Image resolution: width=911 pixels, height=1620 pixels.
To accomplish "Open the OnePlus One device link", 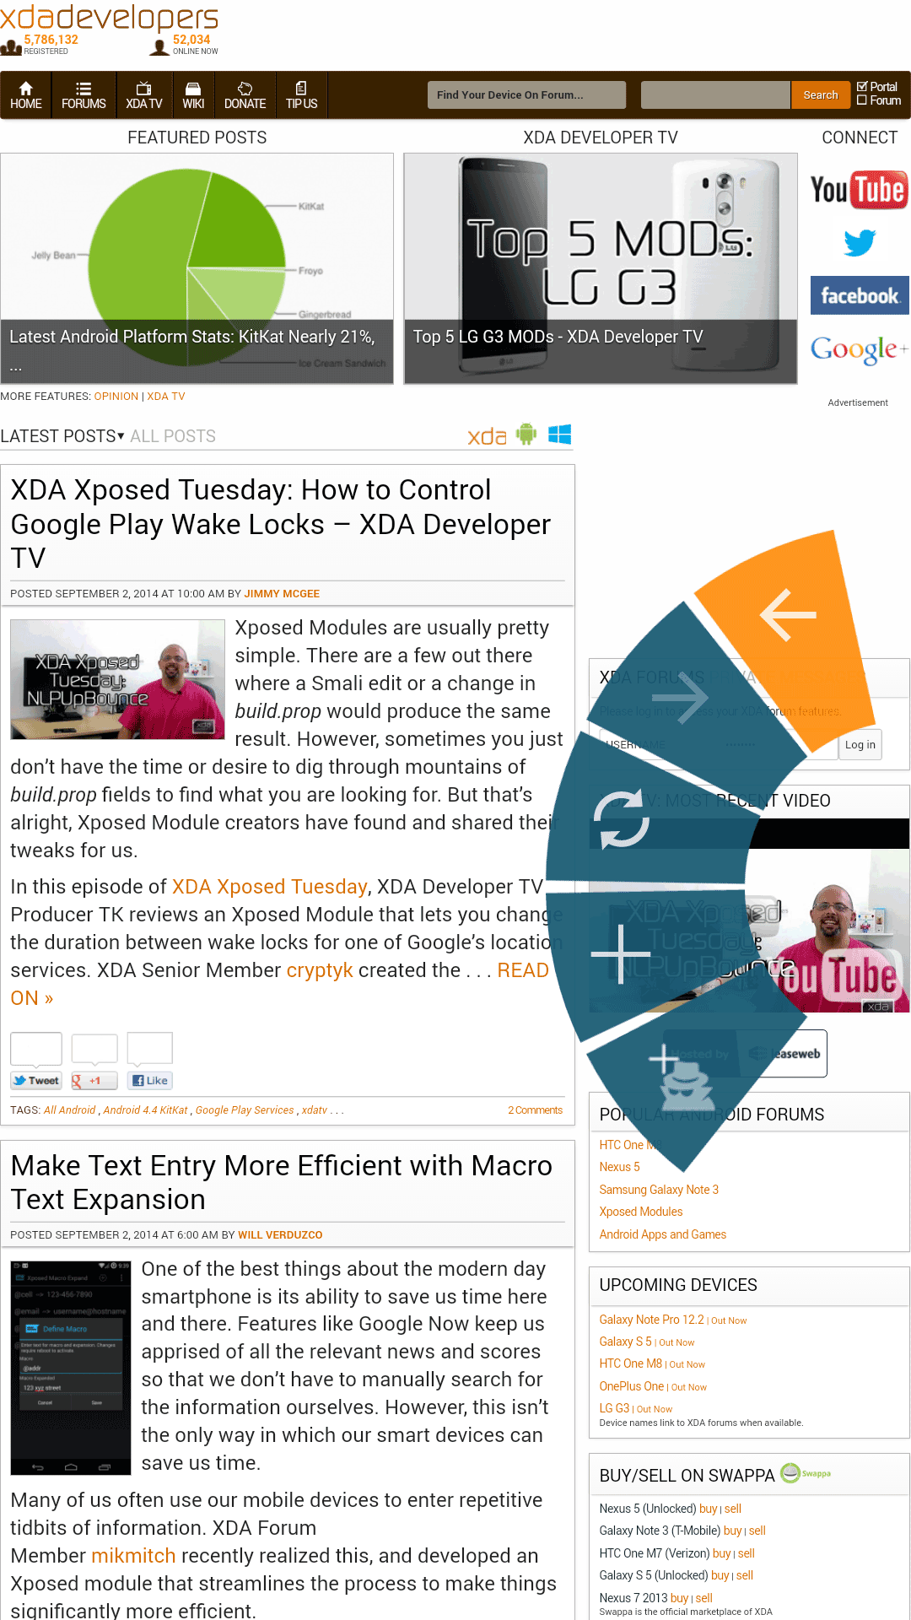I will click(x=632, y=1386).
